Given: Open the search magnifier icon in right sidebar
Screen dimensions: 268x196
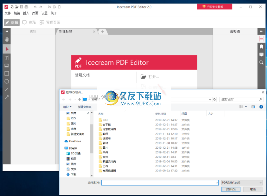Looking at the screenshot, I should tap(261, 62).
